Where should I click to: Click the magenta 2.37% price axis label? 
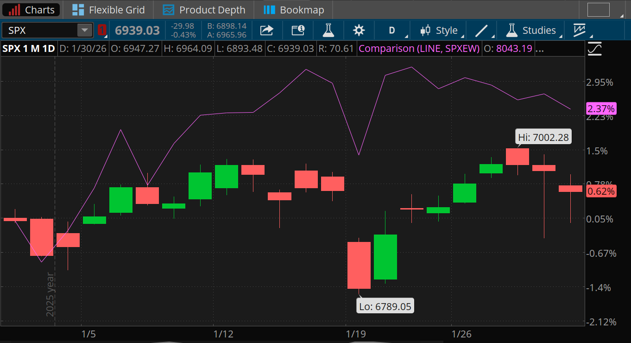(x=601, y=108)
